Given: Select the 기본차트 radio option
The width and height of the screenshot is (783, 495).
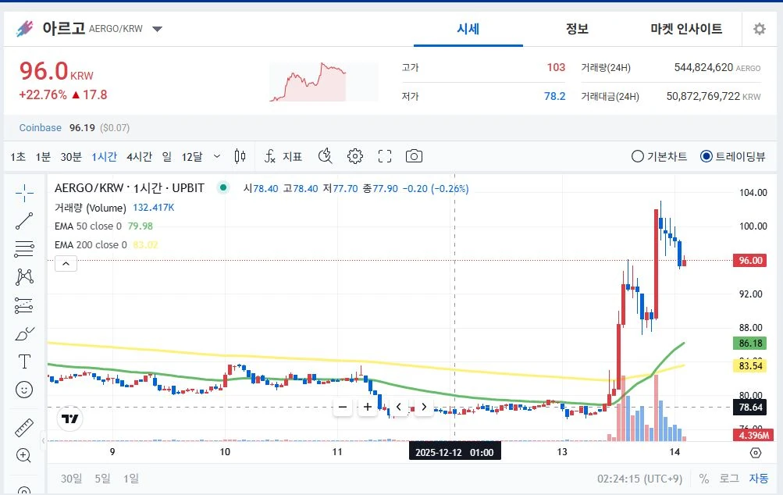Looking at the screenshot, I should pos(659,156).
